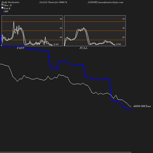Click the 'OBV' legend label
The height and width of the screenshot is (153, 153).
point(6,11)
